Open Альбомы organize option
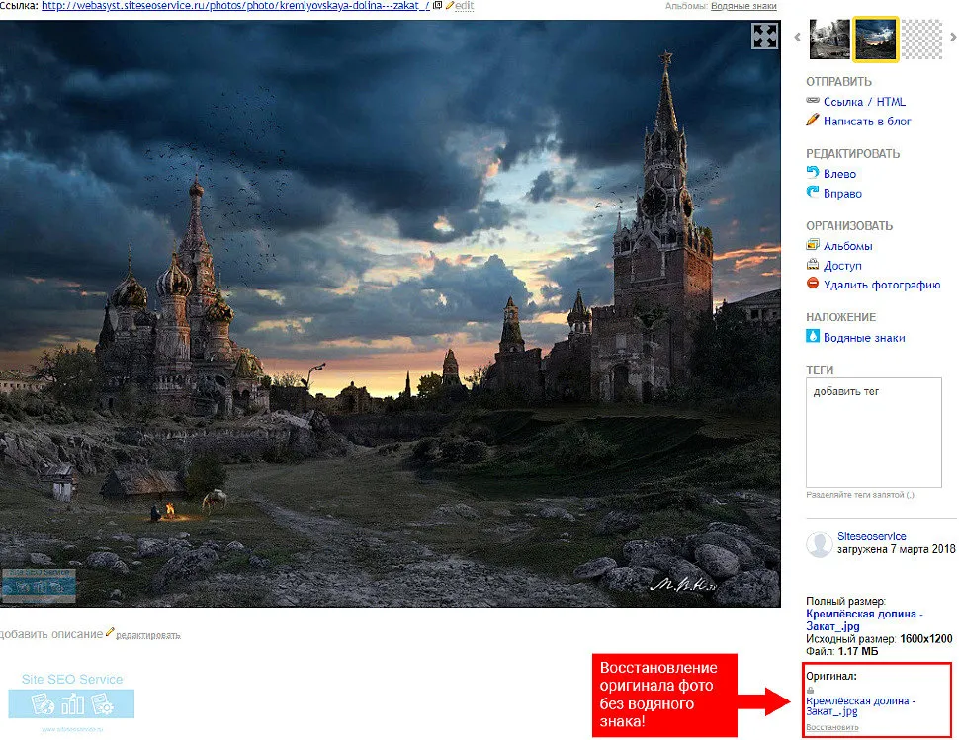This screenshot has width=959, height=740. tap(847, 246)
